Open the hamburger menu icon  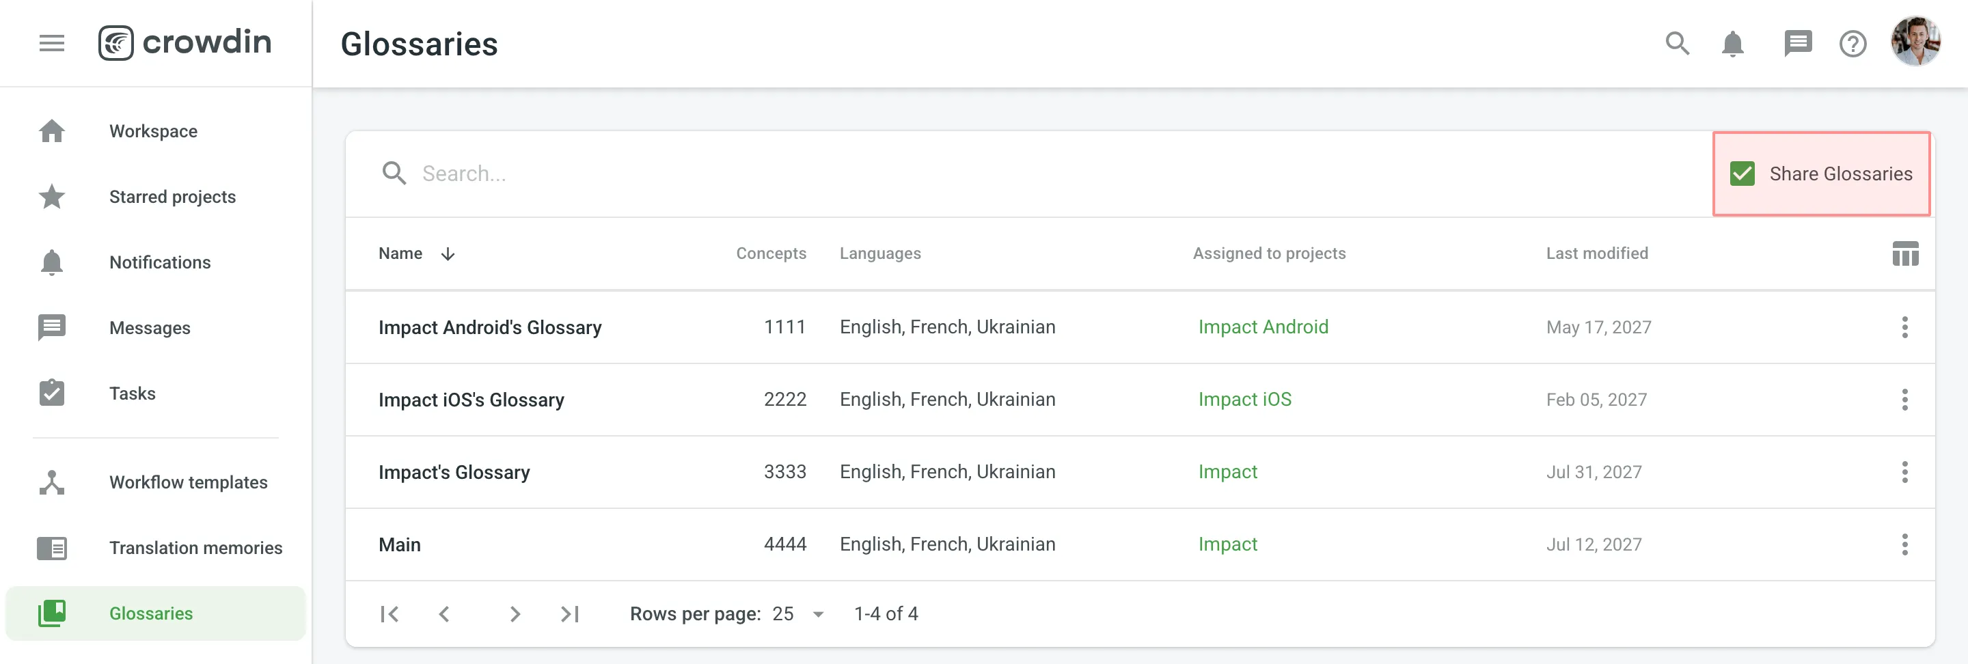tap(51, 43)
